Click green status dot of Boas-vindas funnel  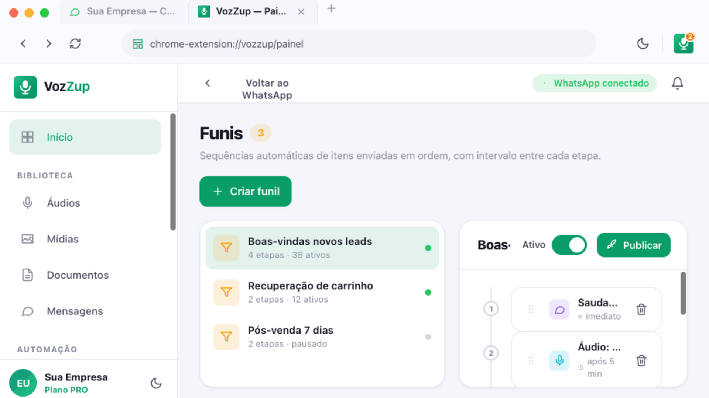[x=428, y=248]
